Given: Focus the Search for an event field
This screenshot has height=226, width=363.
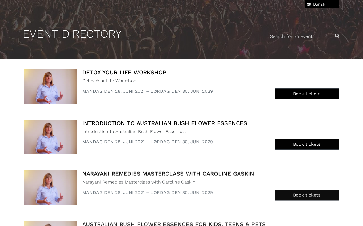Looking at the screenshot, I should pos(301,36).
